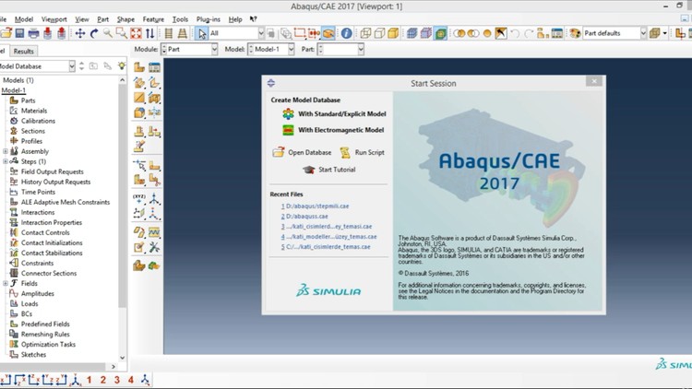Click the model tree scroll right arrow
The height and width of the screenshot is (389, 692).
pyautogui.click(x=113, y=367)
